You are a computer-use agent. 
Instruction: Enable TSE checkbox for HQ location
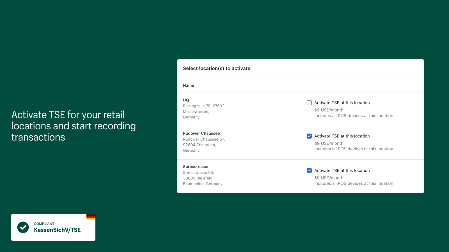[x=309, y=103]
